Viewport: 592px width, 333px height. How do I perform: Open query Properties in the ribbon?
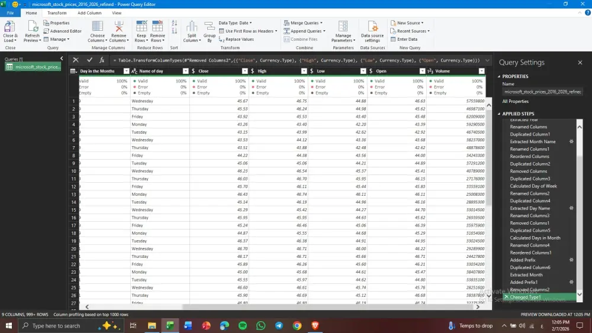click(x=56, y=23)
